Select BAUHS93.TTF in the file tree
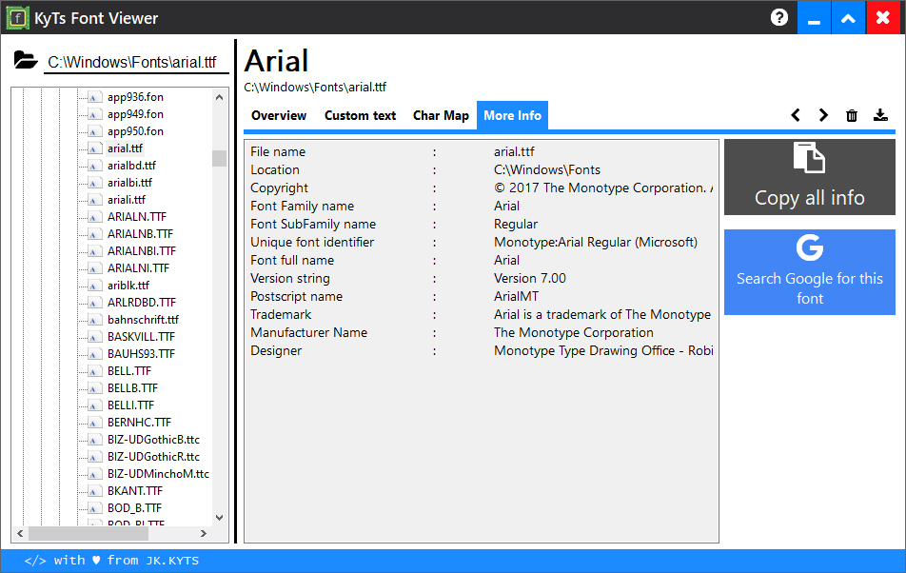The width and height of the screenshot is (906, 573). click(x=141, y=354)
